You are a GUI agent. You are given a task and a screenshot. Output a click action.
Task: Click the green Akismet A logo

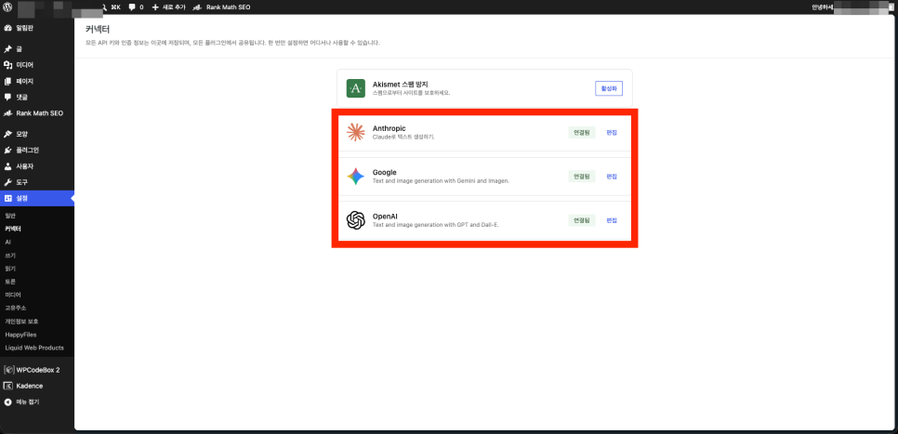pos(356,88)
